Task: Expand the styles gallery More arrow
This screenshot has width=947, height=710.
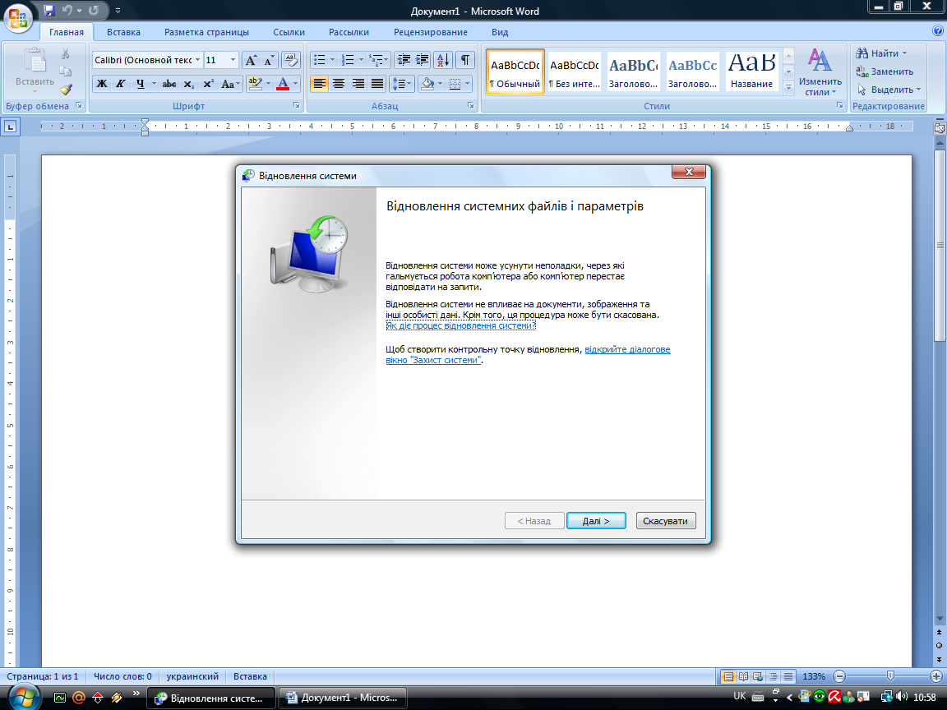Action: point(788,88)
